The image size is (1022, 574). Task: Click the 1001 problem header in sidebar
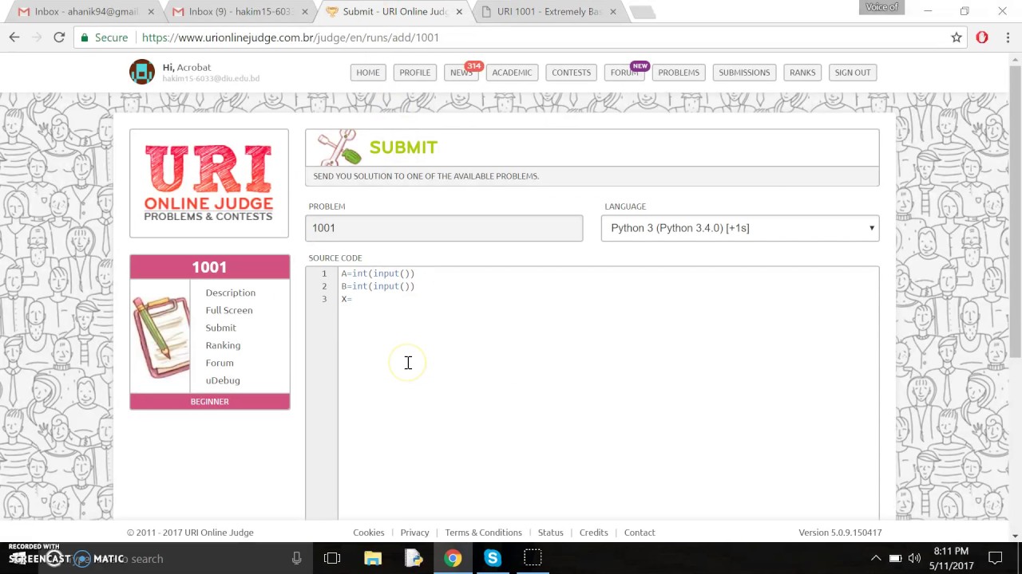tap(210, 267)
